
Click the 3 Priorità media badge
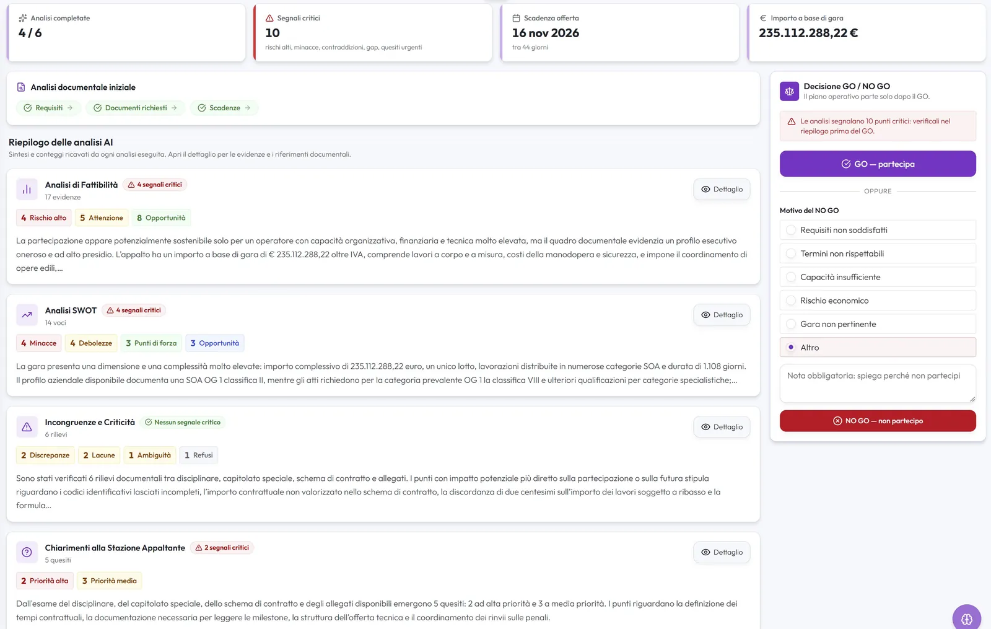[110, 581]
